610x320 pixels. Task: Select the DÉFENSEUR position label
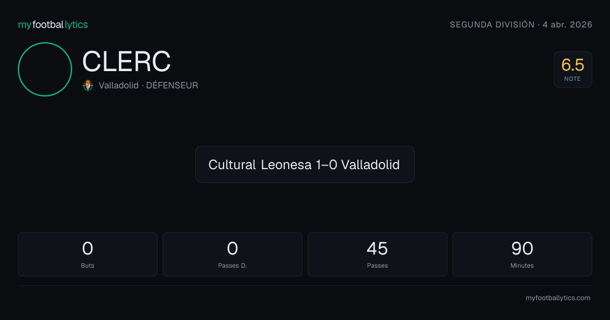pos(172,85)
